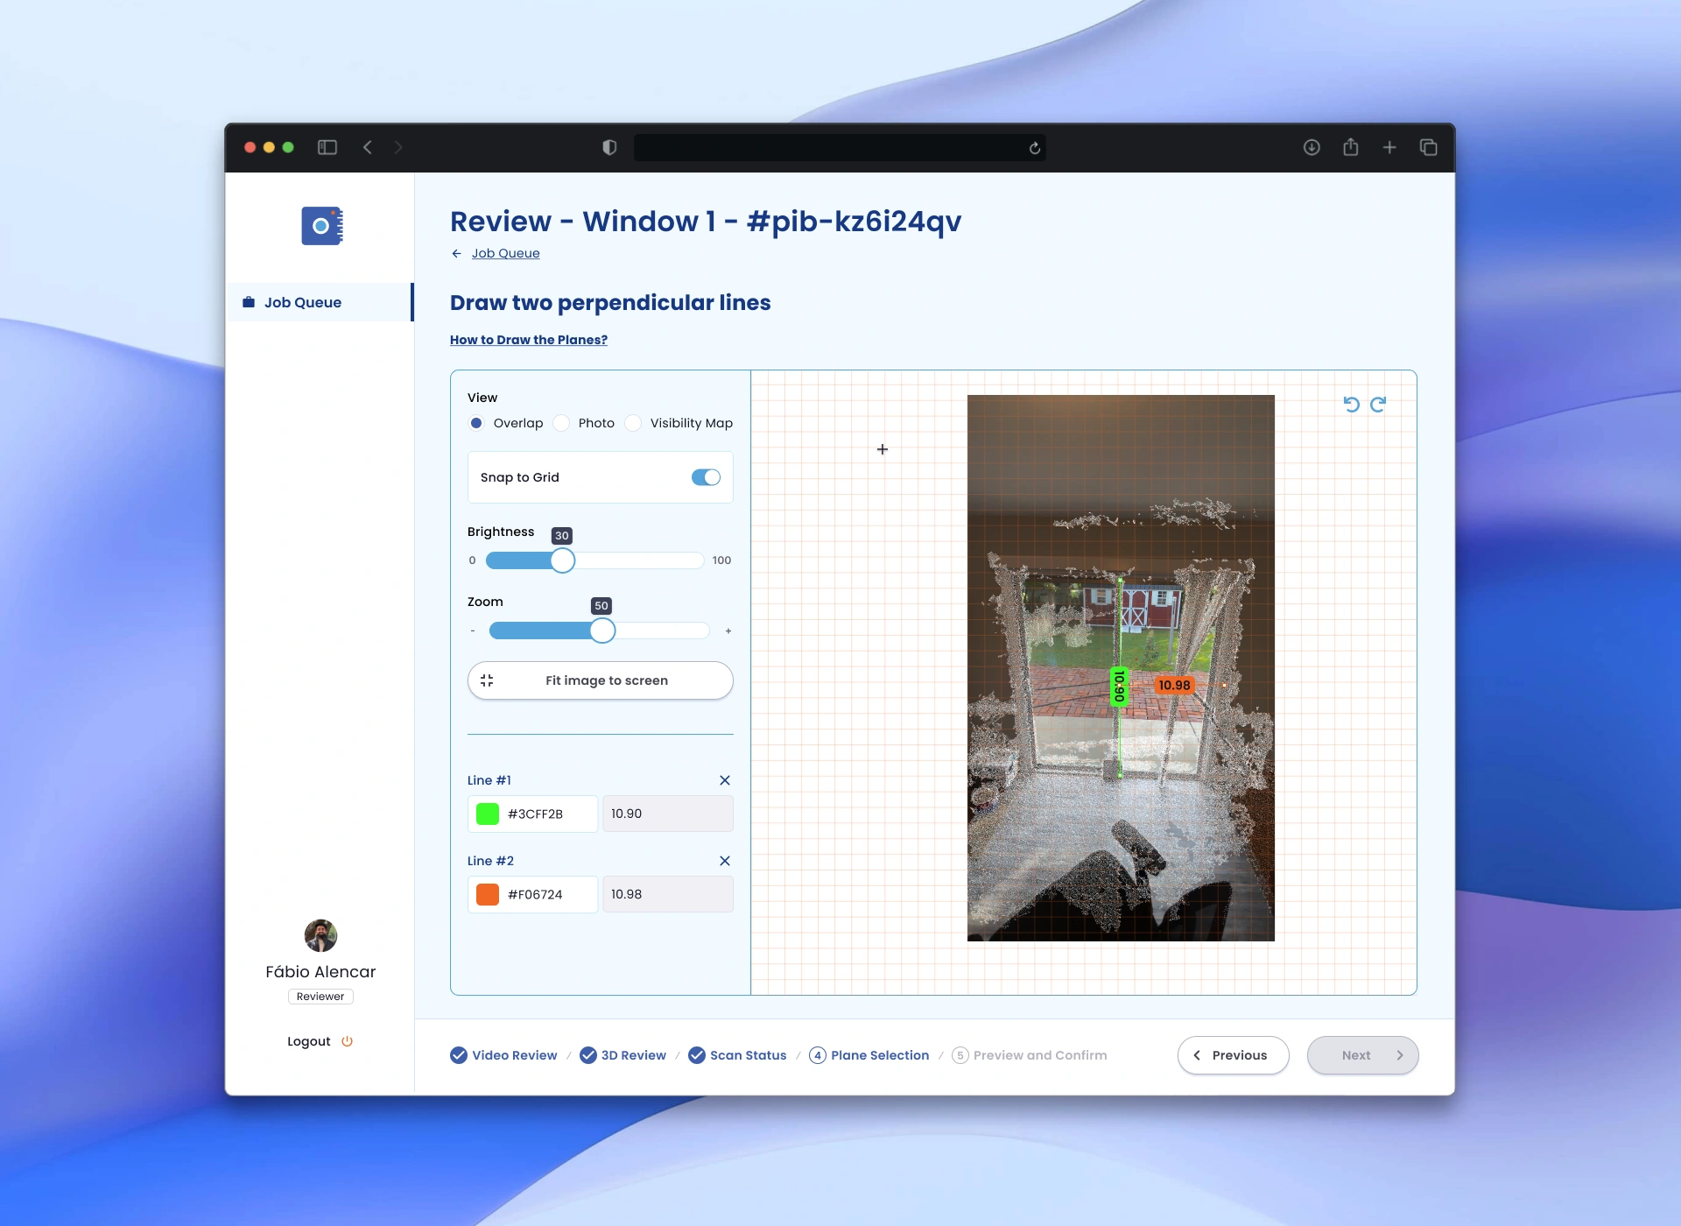The height and width of the screenshot is (1226, 1681).
Task: Click the app logo in sidebar
Action: pyautogui.click(x=321, y=226)
